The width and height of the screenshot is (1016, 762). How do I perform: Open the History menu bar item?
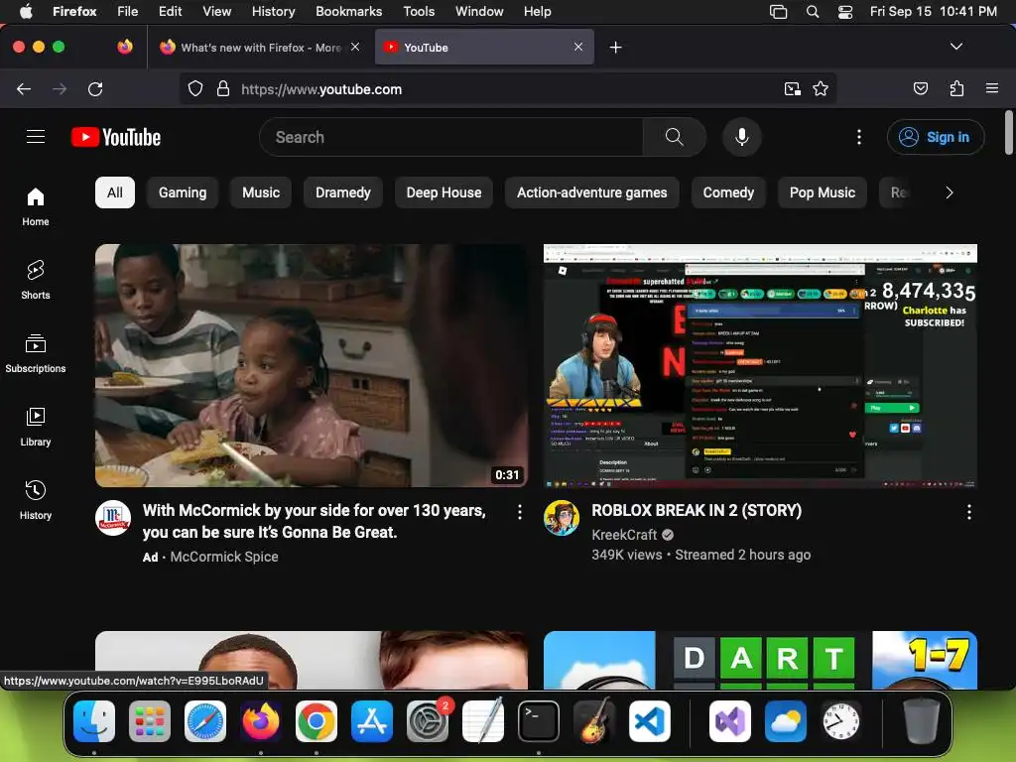[273, 12]
